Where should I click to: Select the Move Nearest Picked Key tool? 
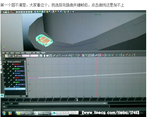coord(4,56)
